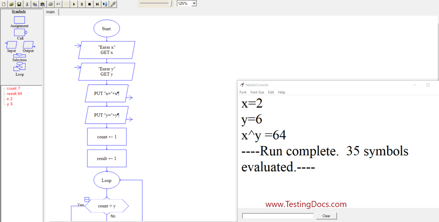This screenshot has height=222, width=439.
Task: Click the Cut scissors icon
Action: (x=27, y=4)
